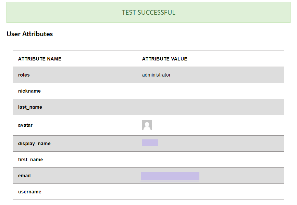Click the User Attributes heading

point(30,34)
